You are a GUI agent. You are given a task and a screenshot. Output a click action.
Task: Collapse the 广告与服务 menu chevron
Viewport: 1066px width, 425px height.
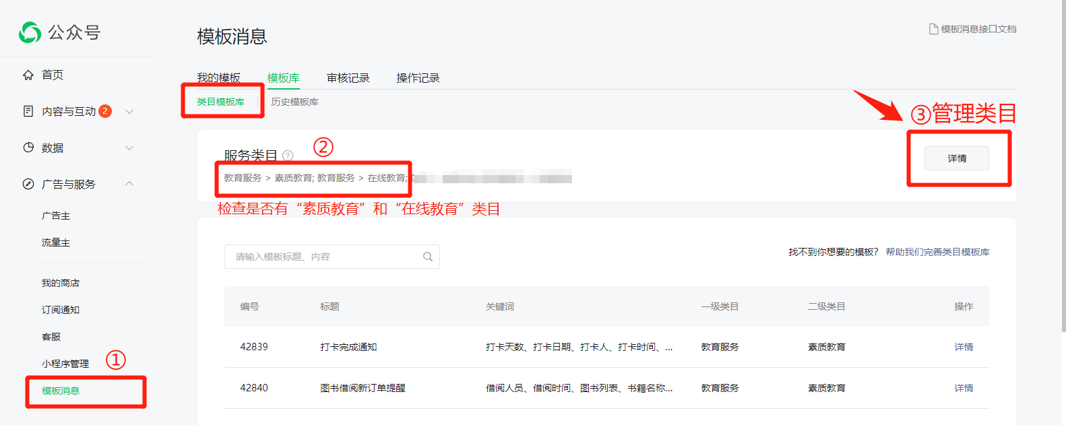(129, 184)
